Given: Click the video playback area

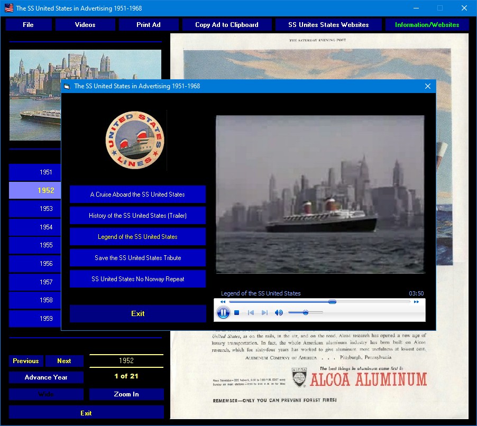Looking at the screenshot, I should click(320, 195).
